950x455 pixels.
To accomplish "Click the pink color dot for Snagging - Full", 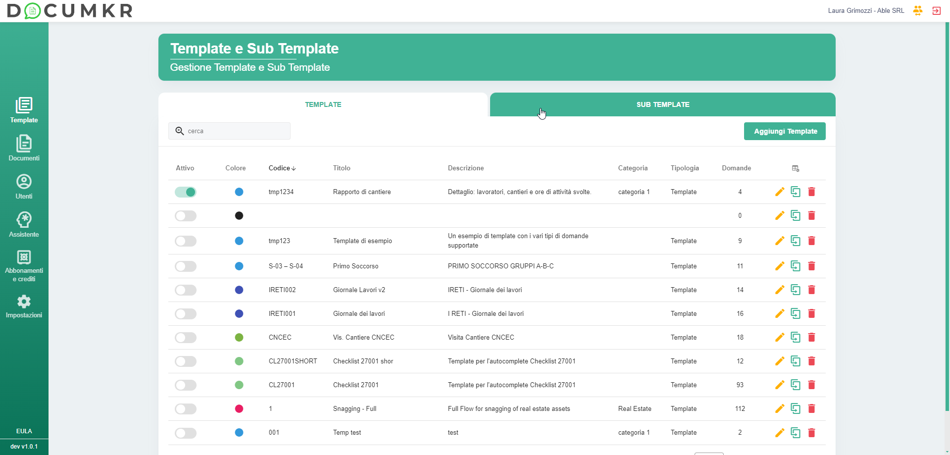I will click(239, 409).
